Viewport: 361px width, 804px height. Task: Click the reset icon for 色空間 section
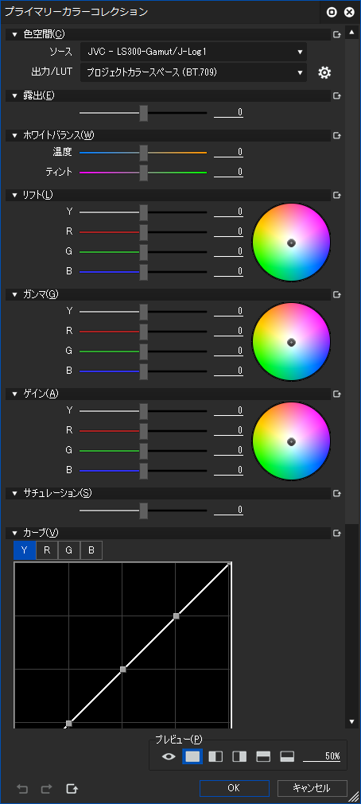pyautogui.click(x=337, y=35)
